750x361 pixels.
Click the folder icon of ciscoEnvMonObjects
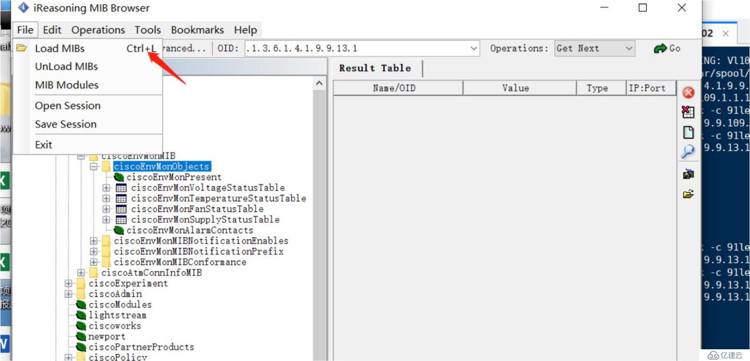pos(106,166)
